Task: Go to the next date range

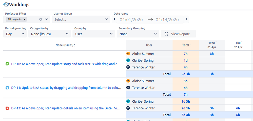Action: coord(186,19)
